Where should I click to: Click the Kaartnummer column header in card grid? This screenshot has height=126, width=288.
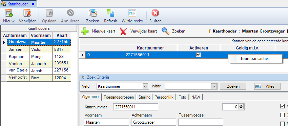150,48
